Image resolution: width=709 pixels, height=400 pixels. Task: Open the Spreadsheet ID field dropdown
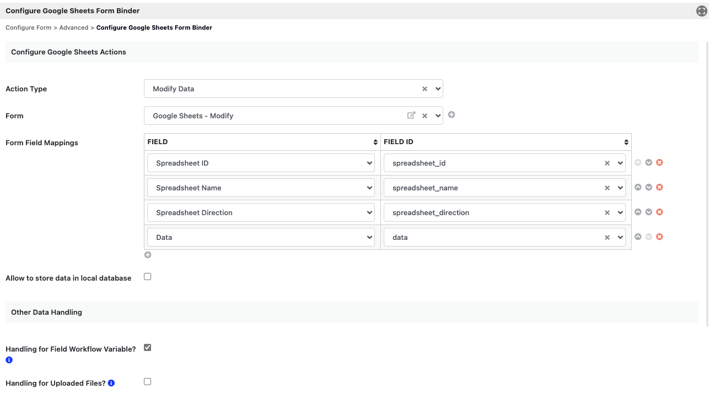(261, 163)
